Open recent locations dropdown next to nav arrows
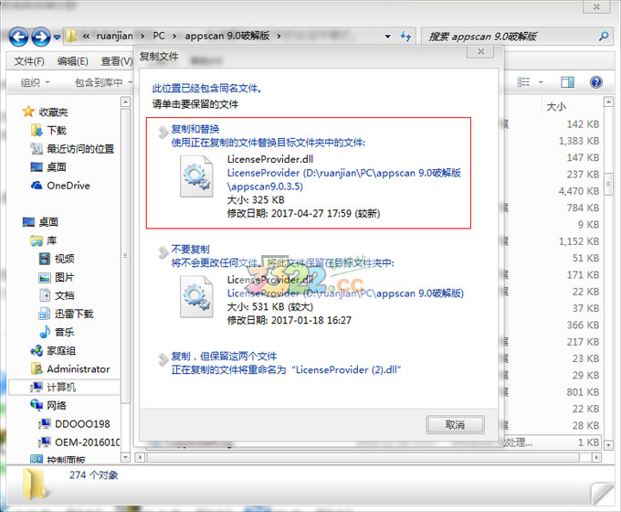The image size is (621, 512). coord(57,37)
